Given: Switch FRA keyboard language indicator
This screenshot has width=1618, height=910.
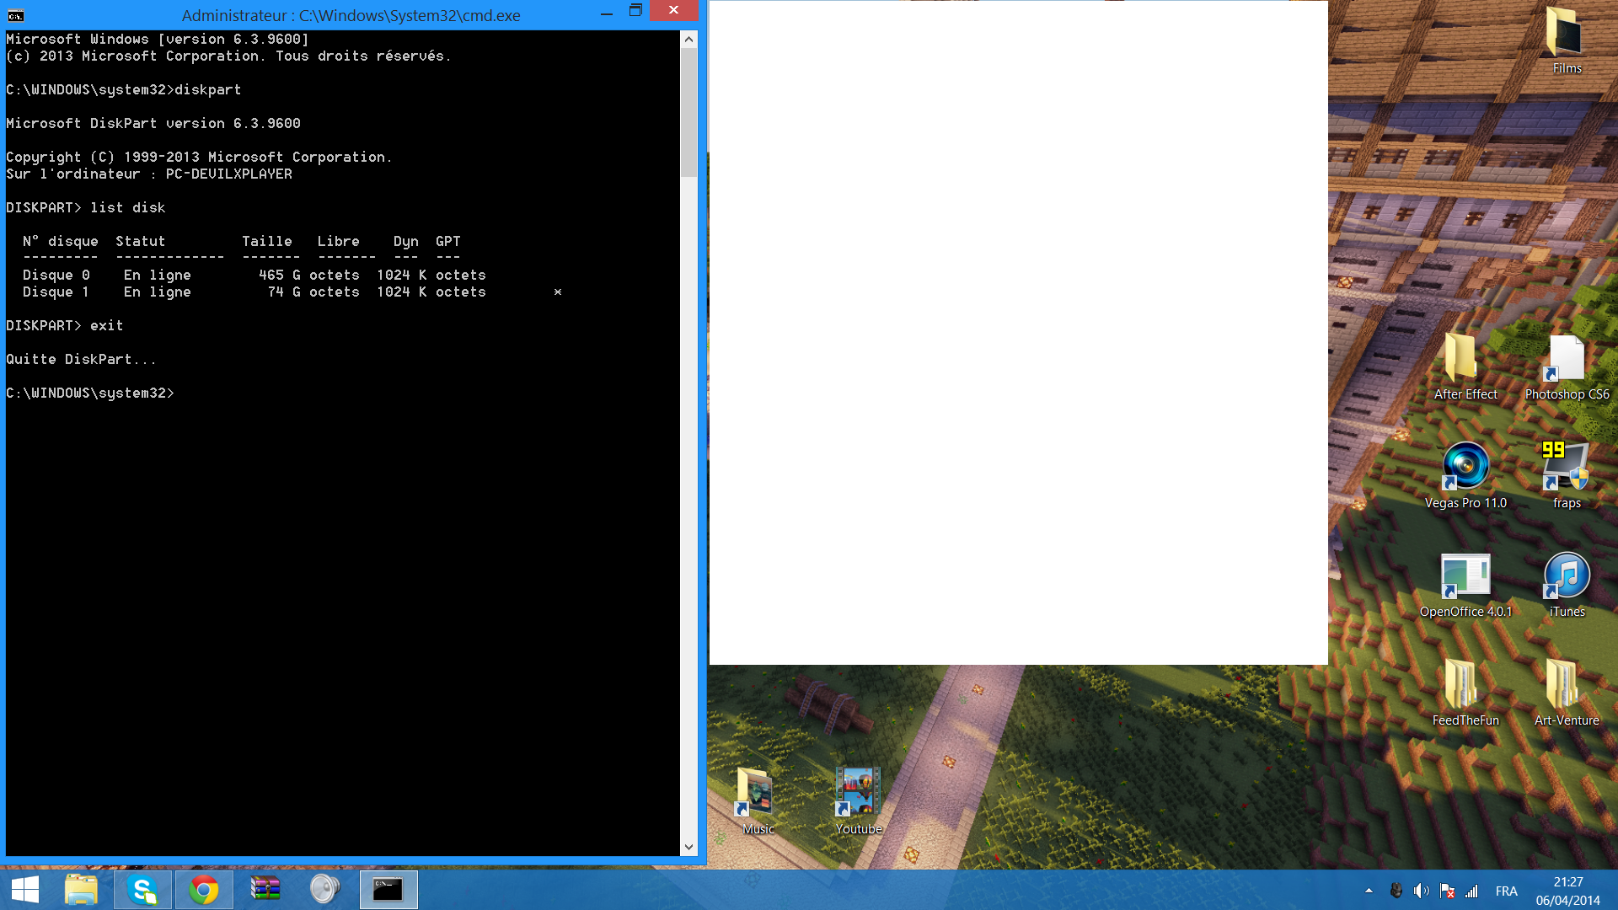Looking at the screenshot, I should point(1506,891).
